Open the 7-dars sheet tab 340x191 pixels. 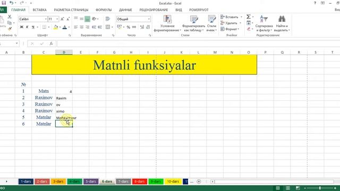click(x=123, y=181)
